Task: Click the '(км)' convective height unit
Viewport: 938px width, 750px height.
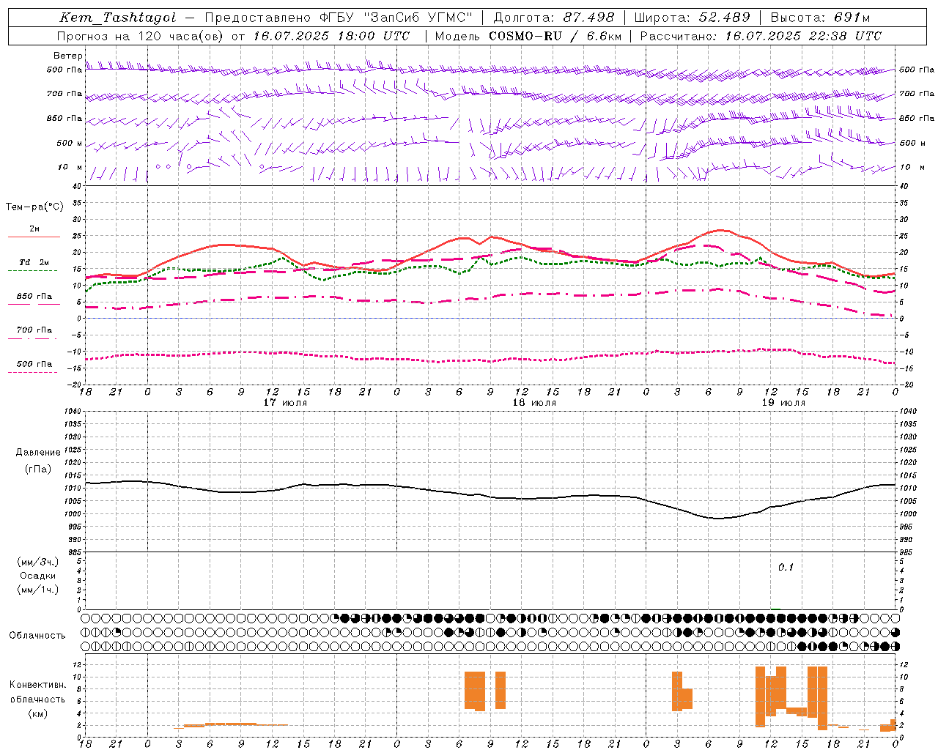Action: 38,713
